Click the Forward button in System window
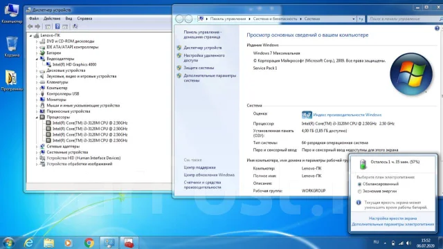The height and width of the screenshot is (249, 443). (x=188, y=19)
